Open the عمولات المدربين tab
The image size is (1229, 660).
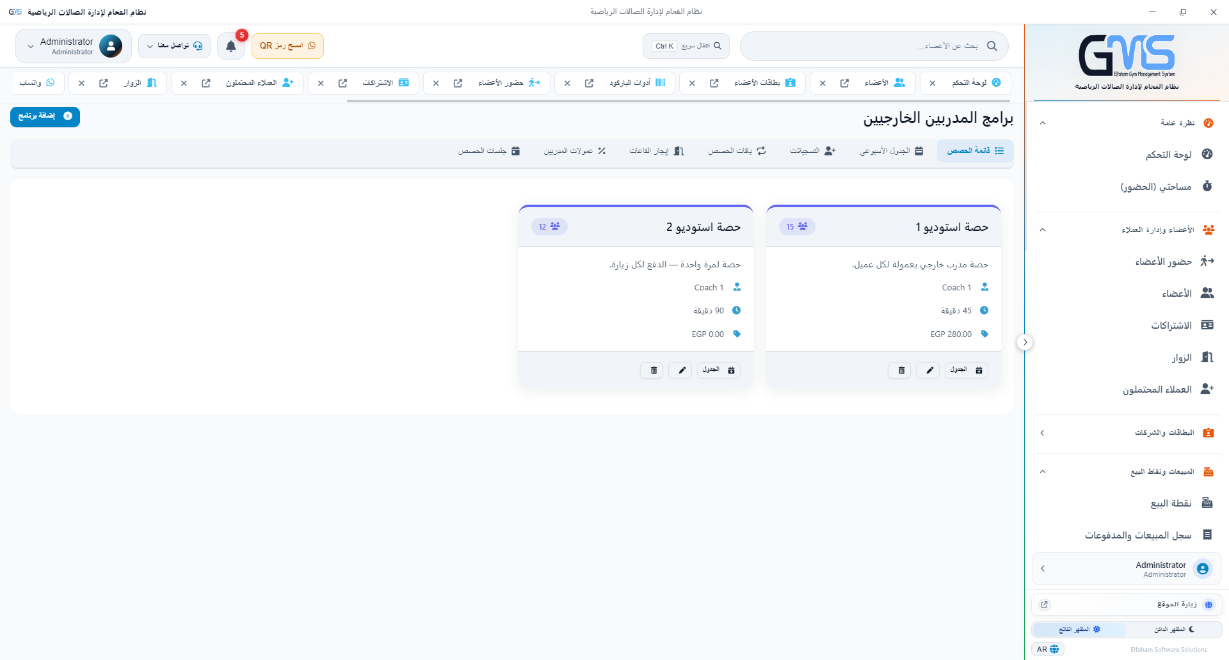[x=574, y=151]
